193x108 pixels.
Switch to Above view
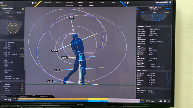(102, 3)
